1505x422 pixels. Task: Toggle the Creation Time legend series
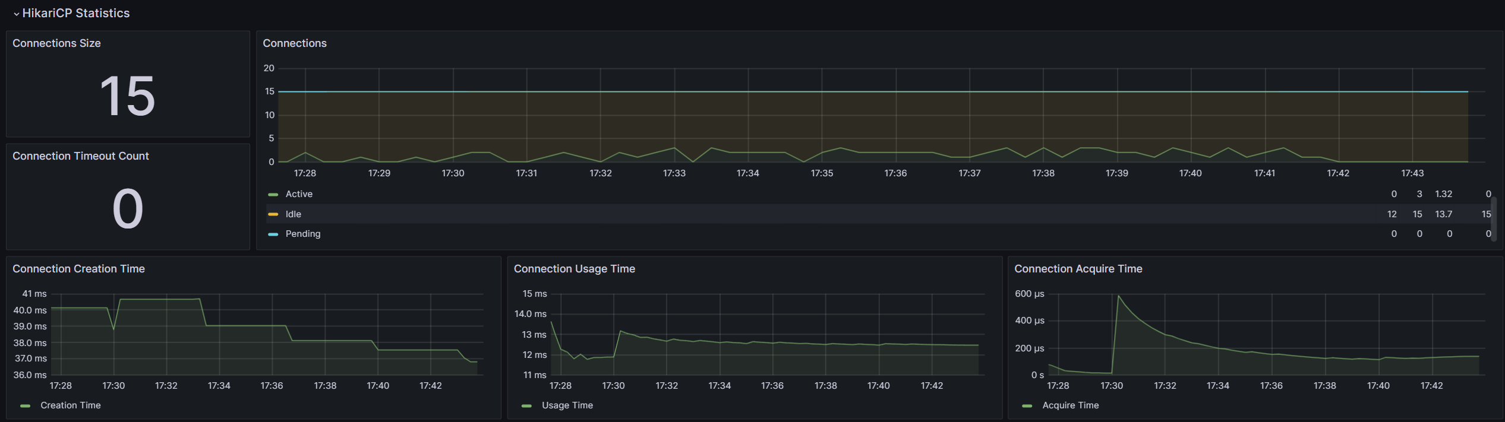pos(71,405)
